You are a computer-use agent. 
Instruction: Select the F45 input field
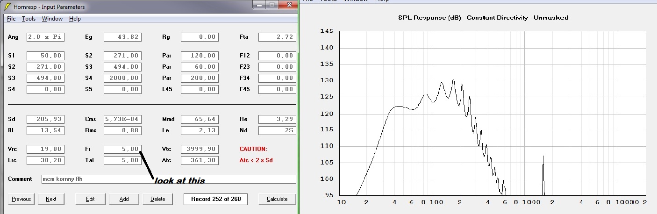click(x=277, y=89)
